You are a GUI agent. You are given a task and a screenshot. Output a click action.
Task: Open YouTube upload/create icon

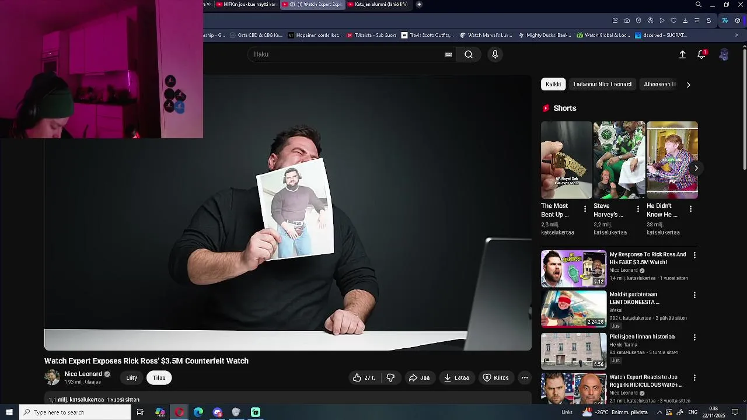682,54
